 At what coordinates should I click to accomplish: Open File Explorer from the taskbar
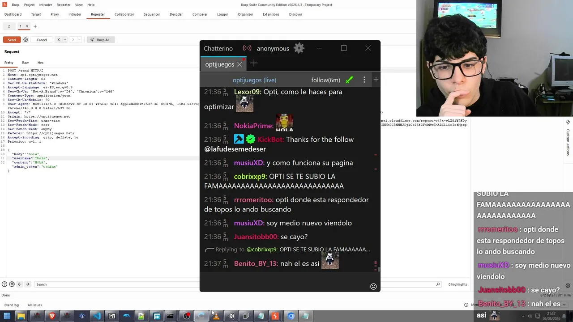click(x=21, y=316)
